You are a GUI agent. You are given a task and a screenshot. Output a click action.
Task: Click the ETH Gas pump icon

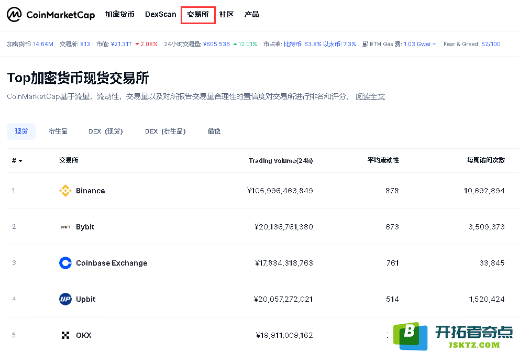pos(365,43)
